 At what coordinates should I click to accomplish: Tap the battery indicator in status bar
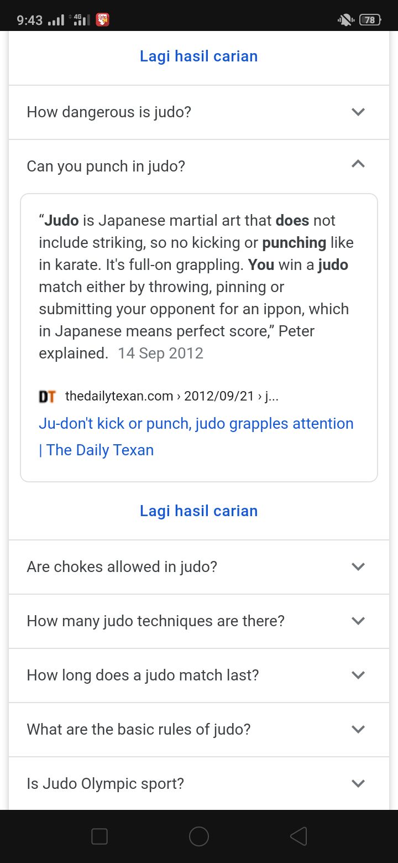369,20
